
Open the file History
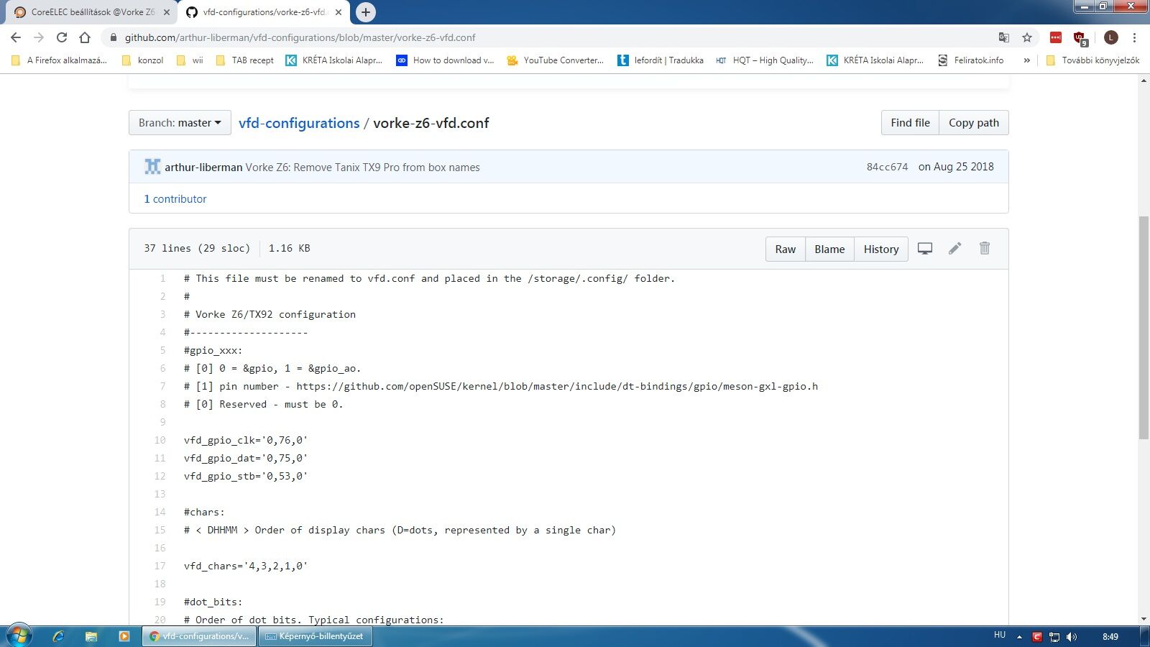pyautogui.click(x=881, y=249)
